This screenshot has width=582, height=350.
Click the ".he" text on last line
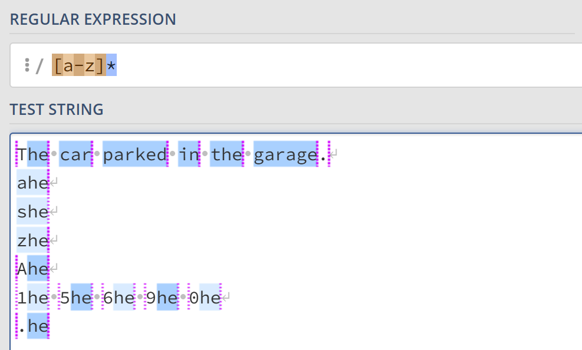(x=32, y=326)
